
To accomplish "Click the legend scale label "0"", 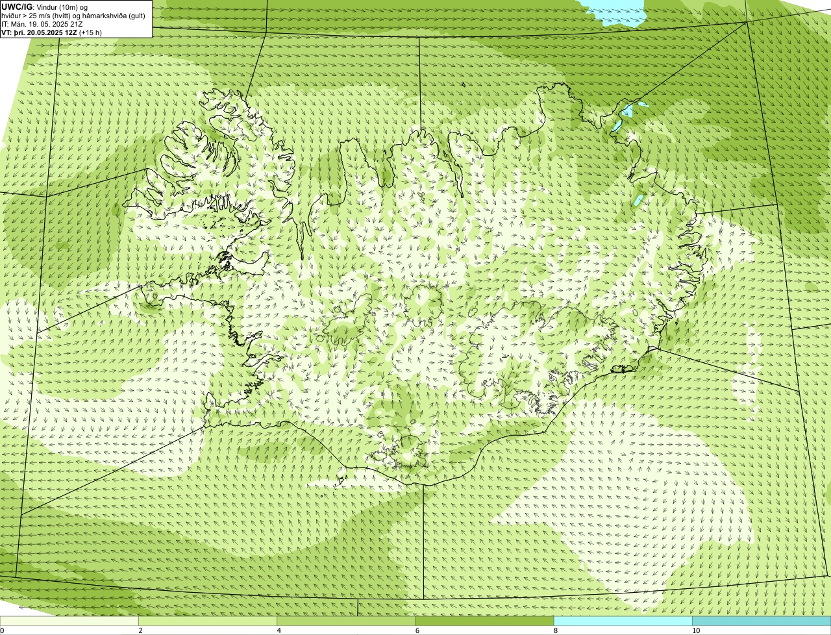I will click(2, 630).
